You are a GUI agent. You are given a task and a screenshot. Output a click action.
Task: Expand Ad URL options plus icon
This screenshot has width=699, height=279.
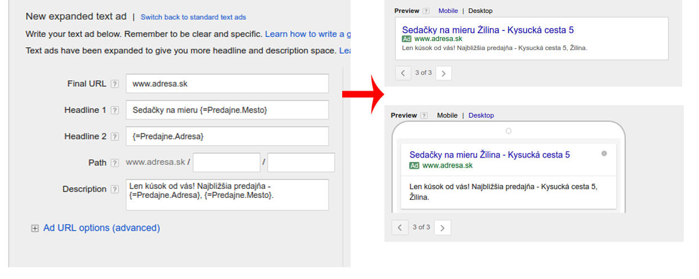coord(35,228)
